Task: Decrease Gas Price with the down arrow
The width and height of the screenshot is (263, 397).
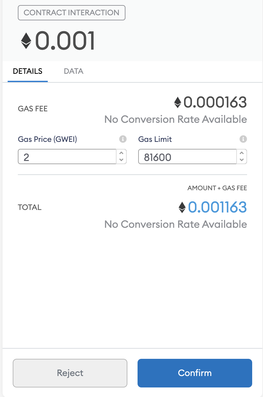Action: point(121,160)
